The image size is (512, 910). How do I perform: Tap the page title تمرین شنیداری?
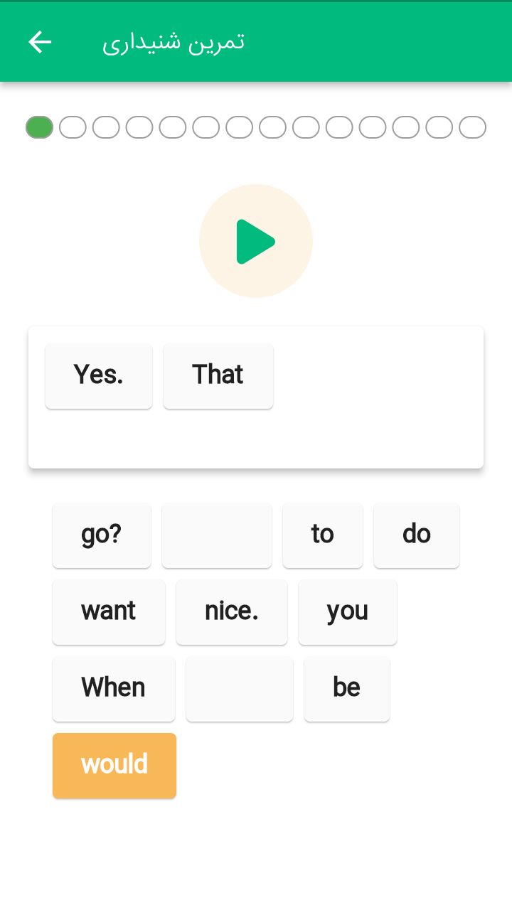click(174, 42)
